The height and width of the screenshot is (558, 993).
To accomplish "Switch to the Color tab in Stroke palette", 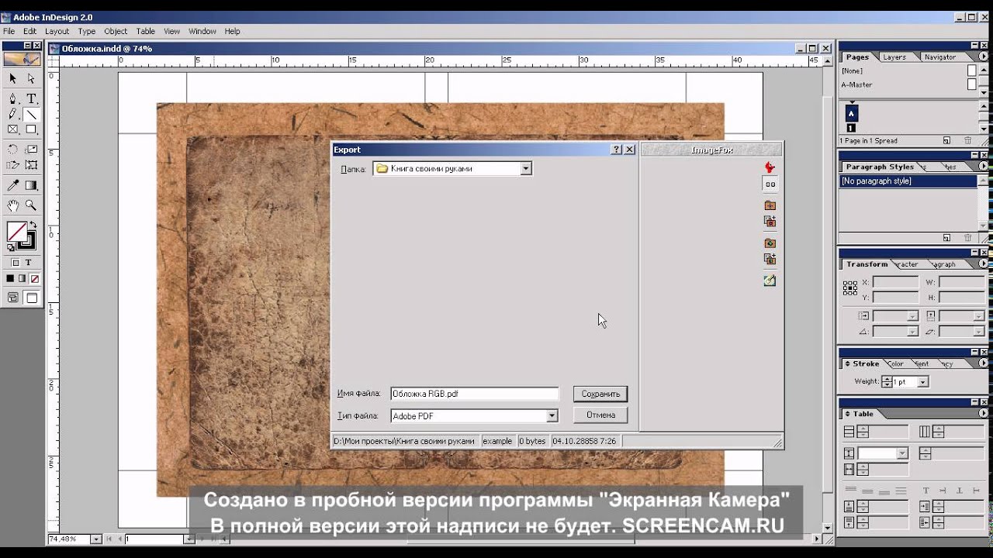I will coord(895,363).
